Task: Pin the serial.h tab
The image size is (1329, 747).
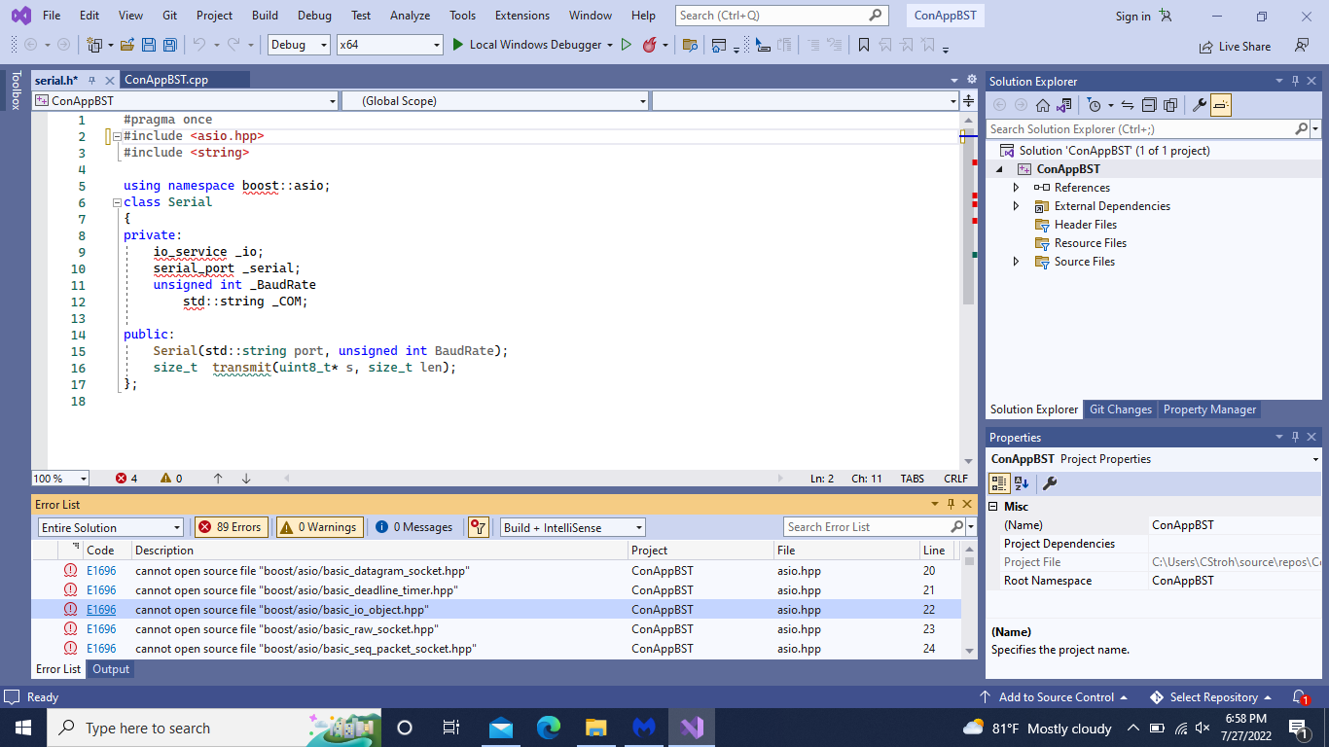Action: pos(91,81)
